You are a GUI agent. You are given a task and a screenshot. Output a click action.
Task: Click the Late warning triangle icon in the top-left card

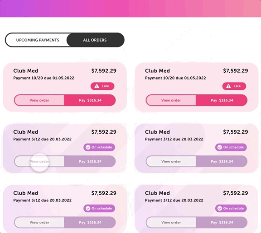point(97,86)
